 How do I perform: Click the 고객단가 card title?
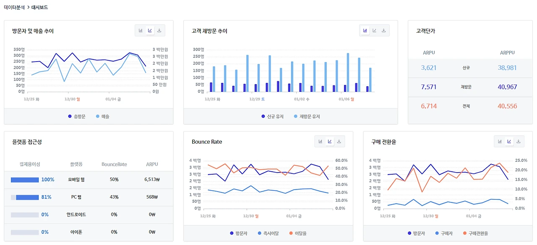tap(425, 31)
